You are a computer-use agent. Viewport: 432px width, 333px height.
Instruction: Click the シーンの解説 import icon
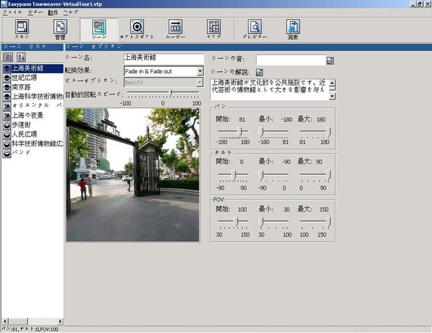[x=259, y=72]
